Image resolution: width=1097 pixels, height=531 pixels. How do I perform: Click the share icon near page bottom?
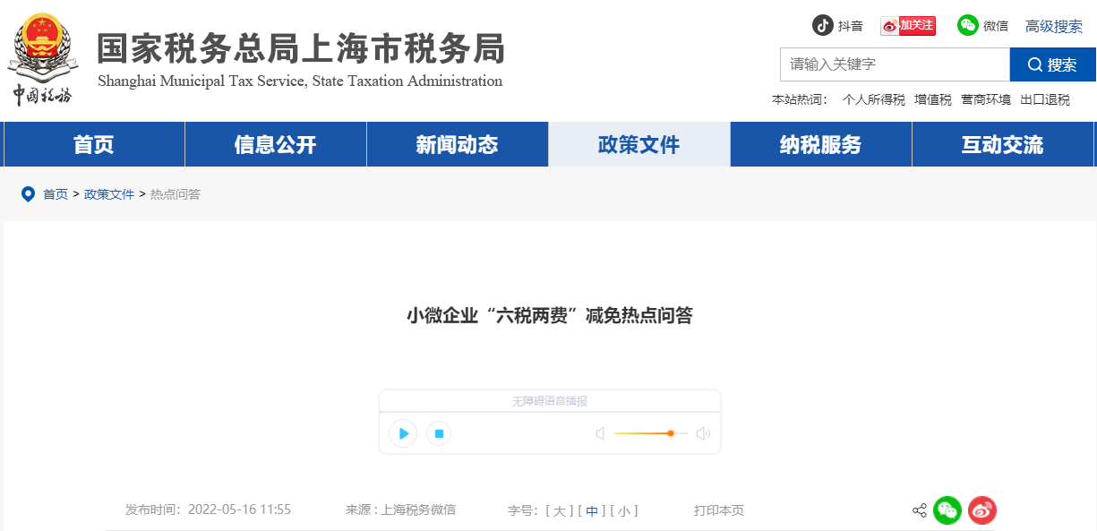pos(918,510)
